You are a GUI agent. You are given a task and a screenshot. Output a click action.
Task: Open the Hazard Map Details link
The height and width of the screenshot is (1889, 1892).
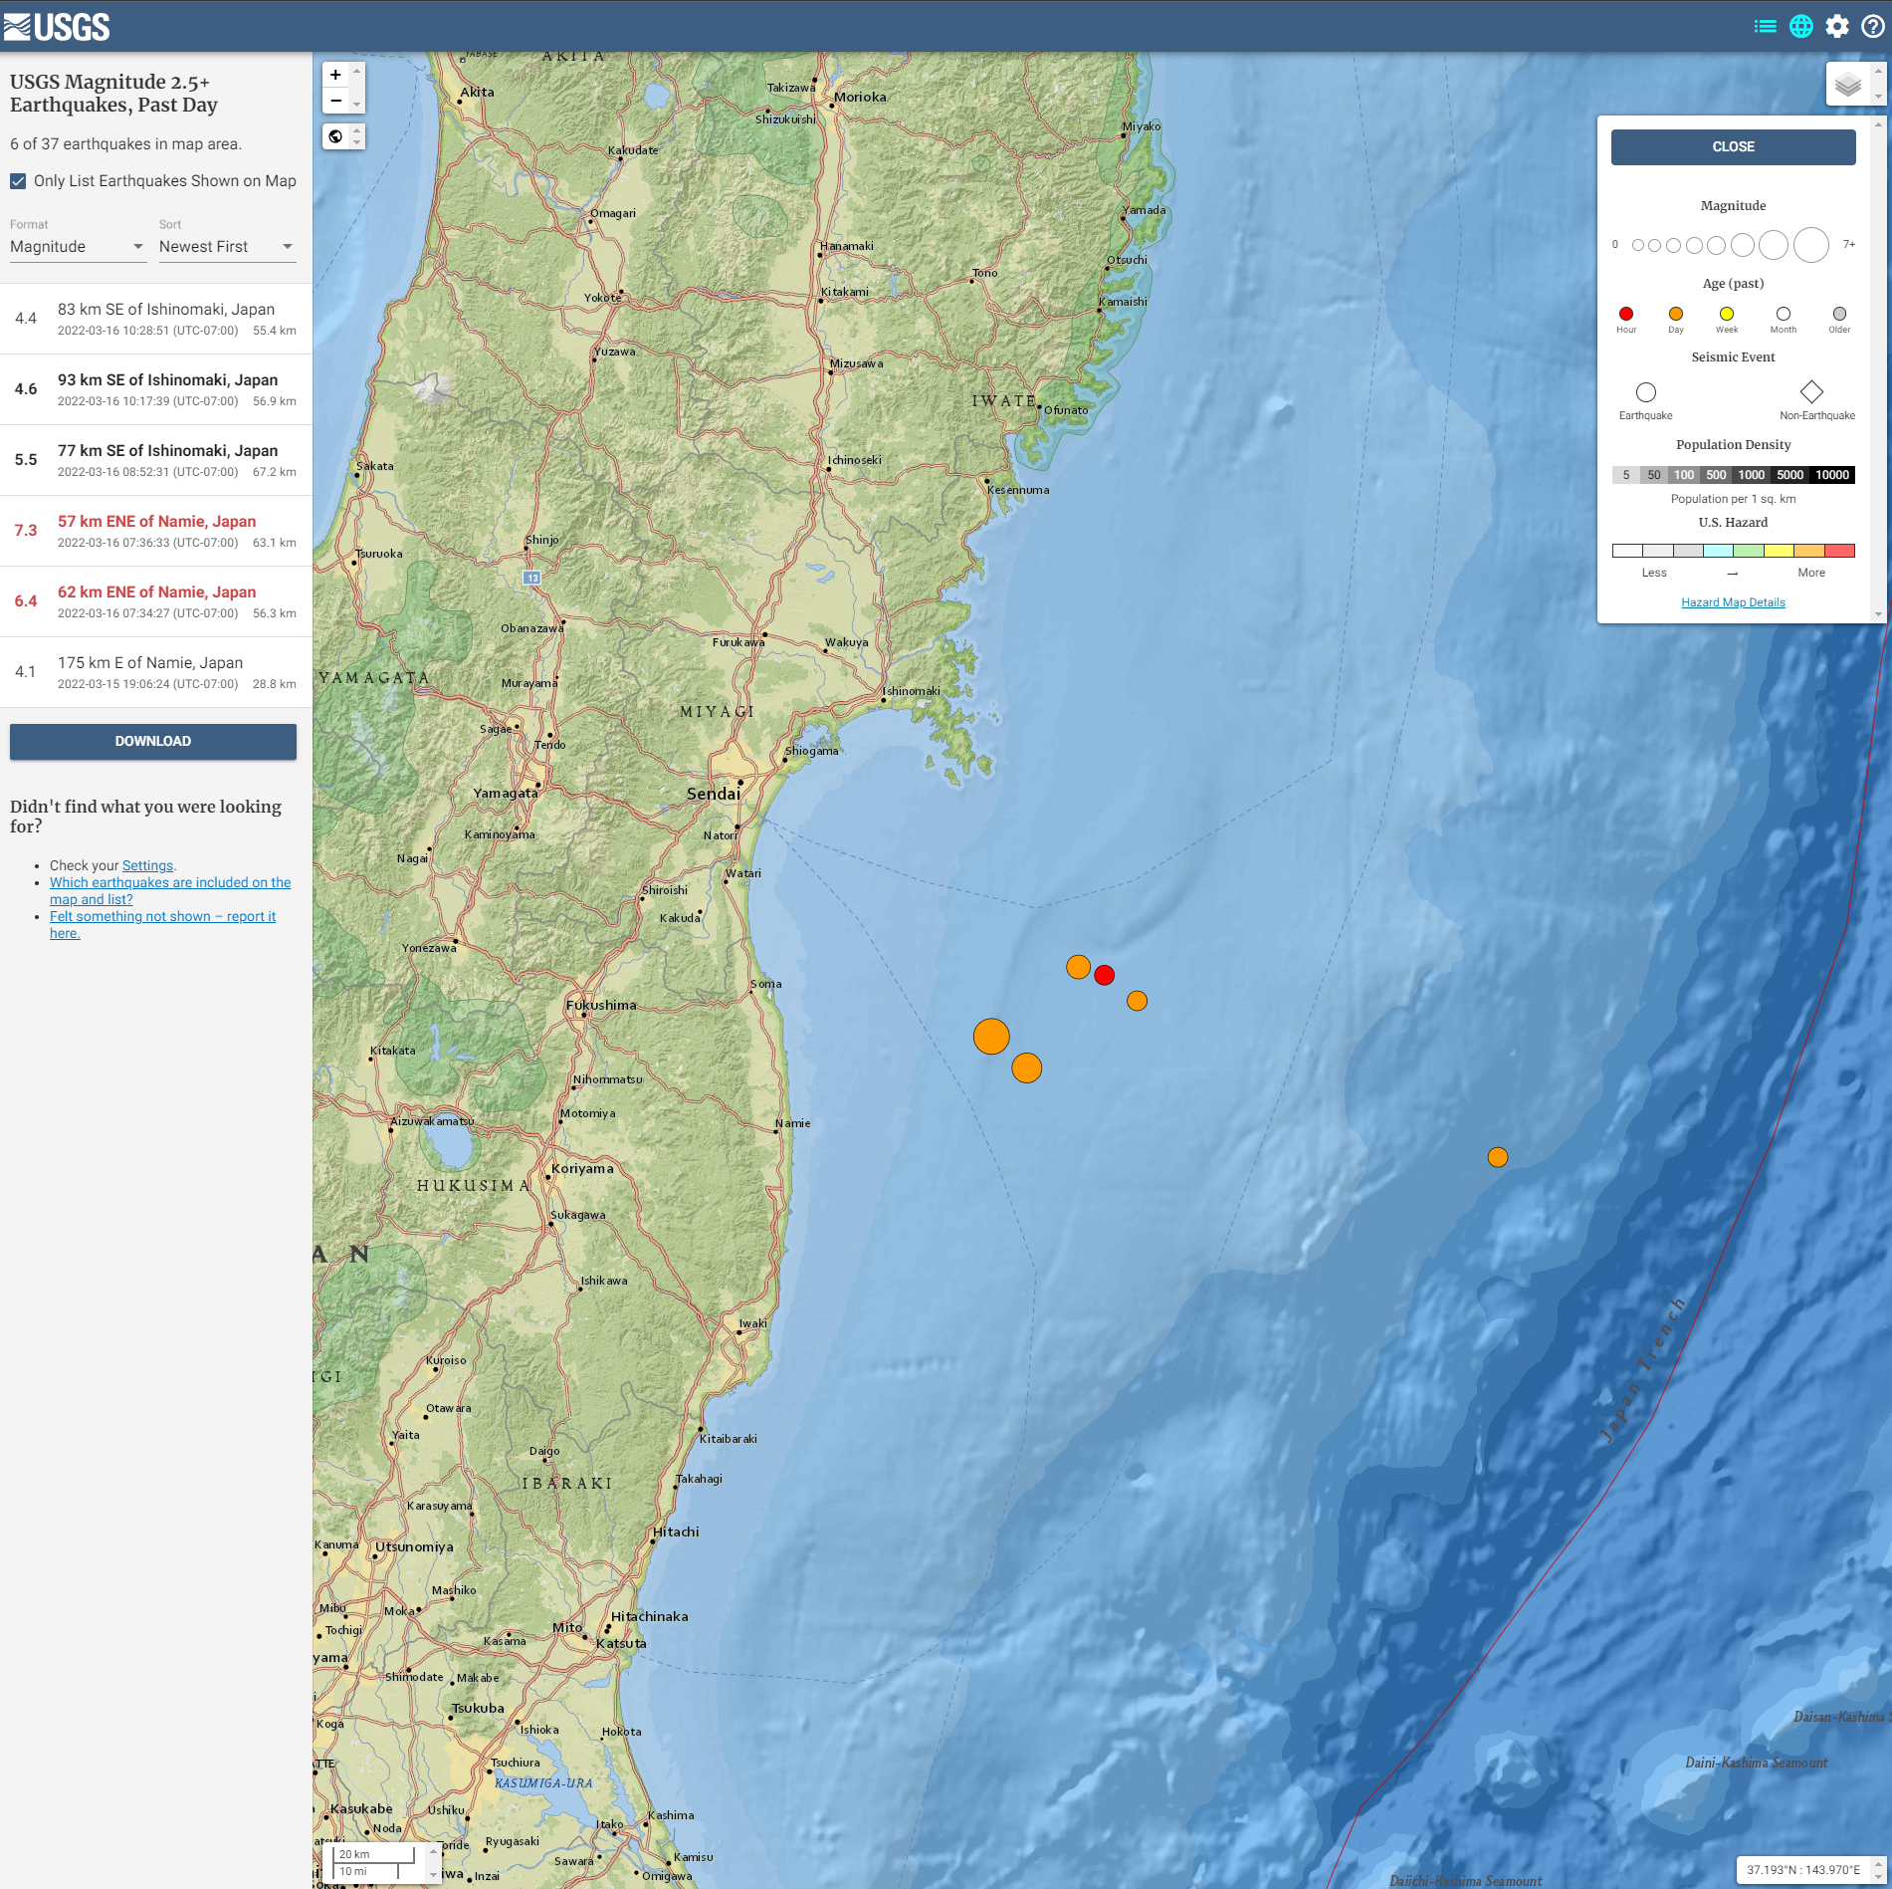pos(1733,602)
